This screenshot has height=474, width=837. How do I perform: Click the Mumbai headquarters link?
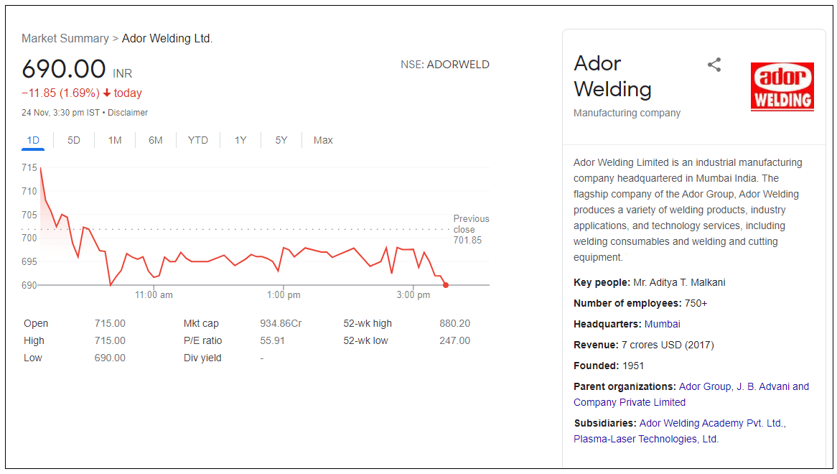point(662,324)
